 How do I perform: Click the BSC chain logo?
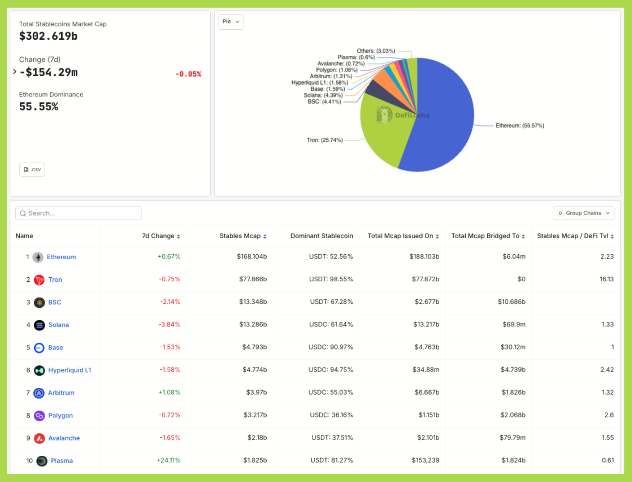[39, 302]
